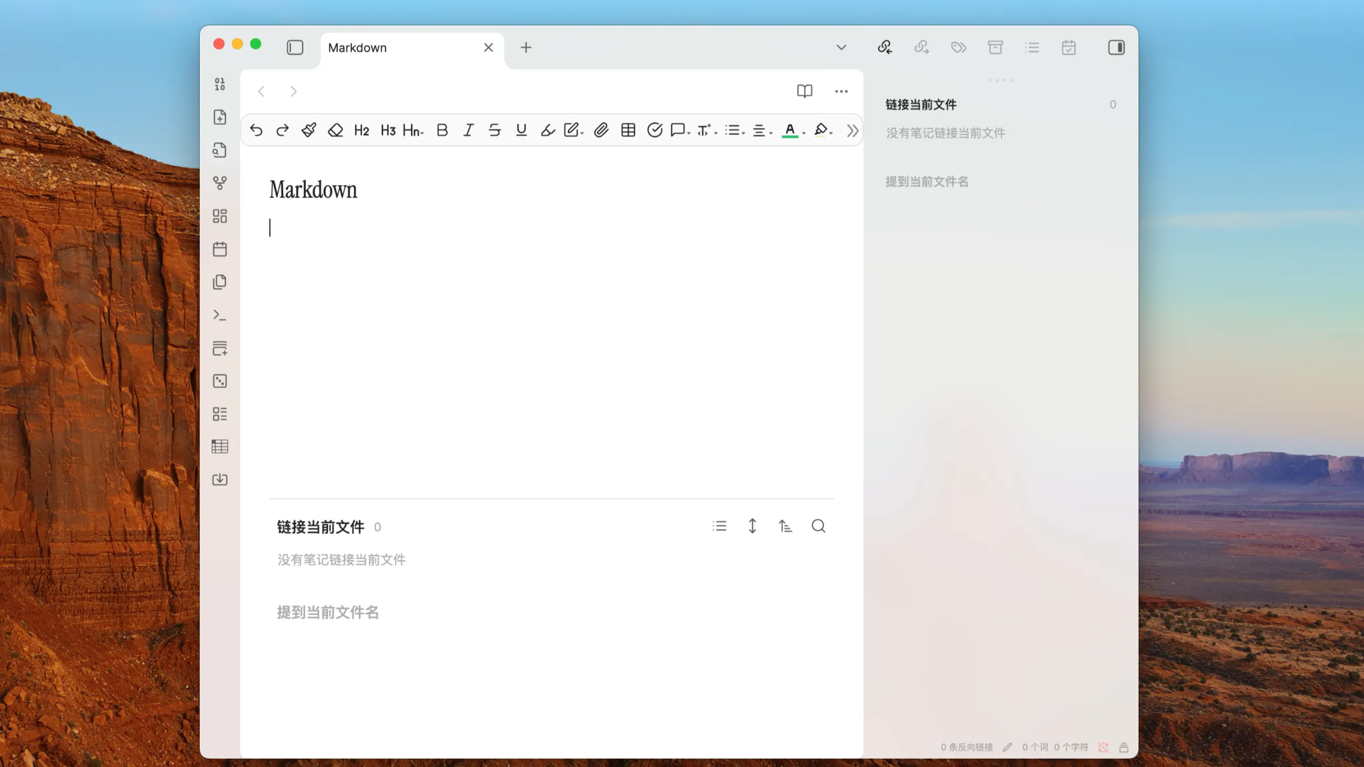Switch to reading view book icon
The height and width of the screenshot is (767, 1364).
804,91
